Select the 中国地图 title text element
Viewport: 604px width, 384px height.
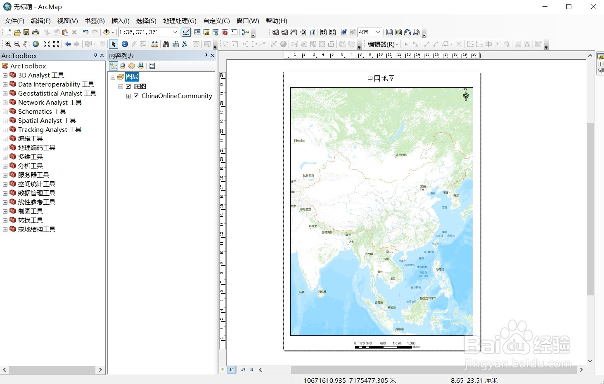click(381, 78)
